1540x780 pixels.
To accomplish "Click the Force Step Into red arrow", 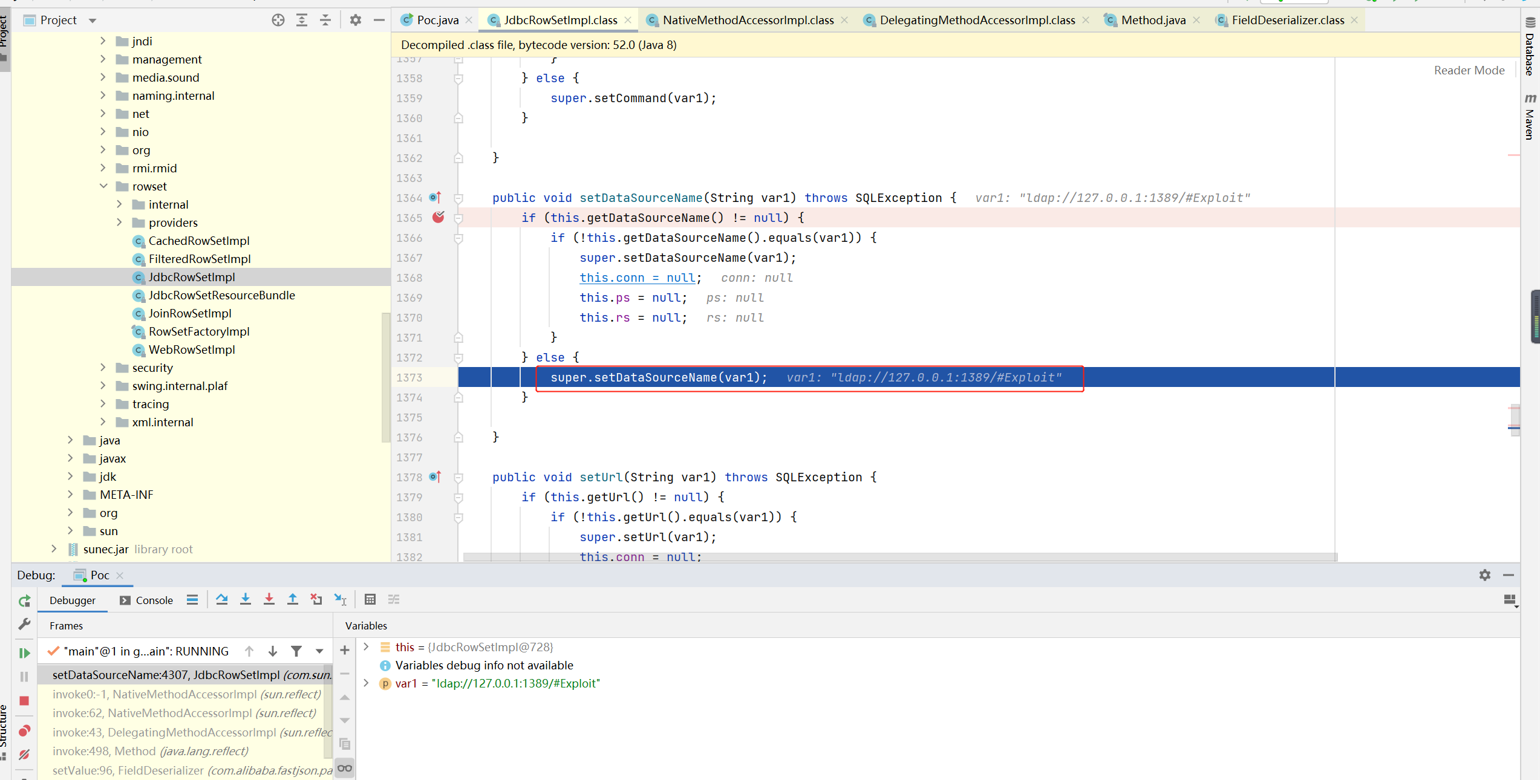I will [269, 599].
